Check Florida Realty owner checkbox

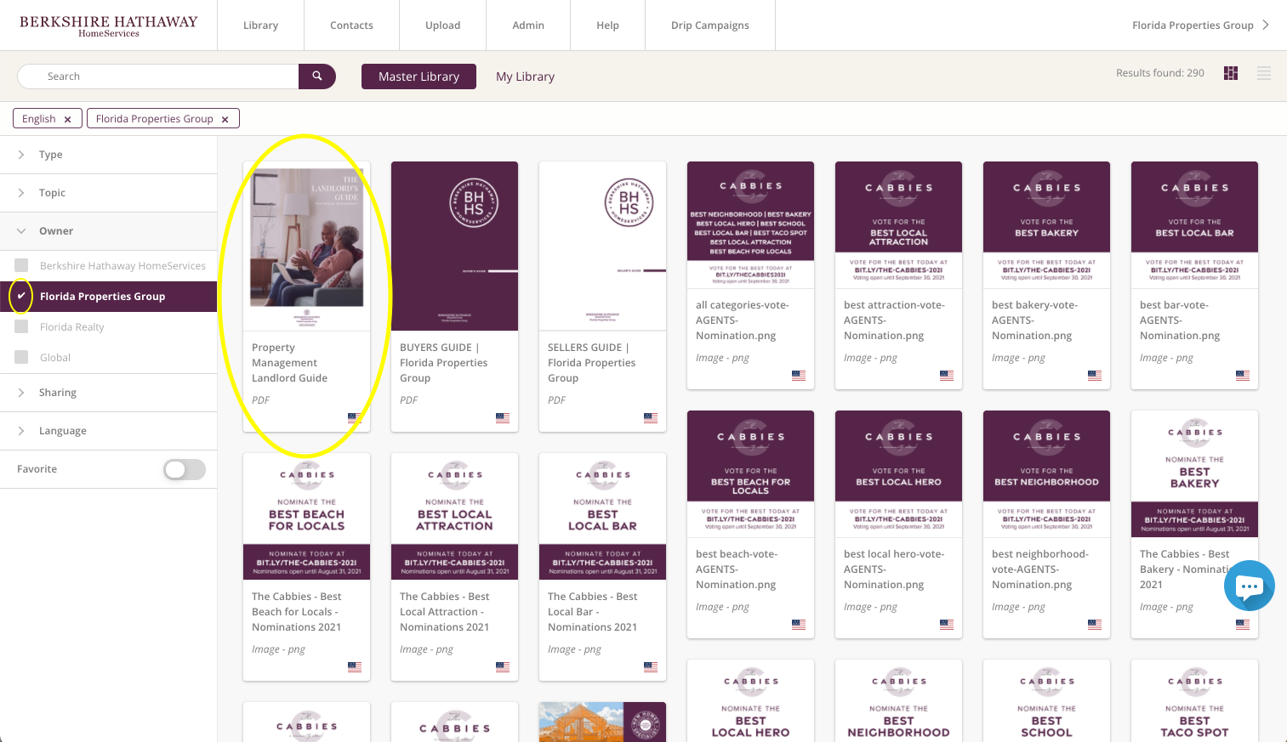[21, 326]
